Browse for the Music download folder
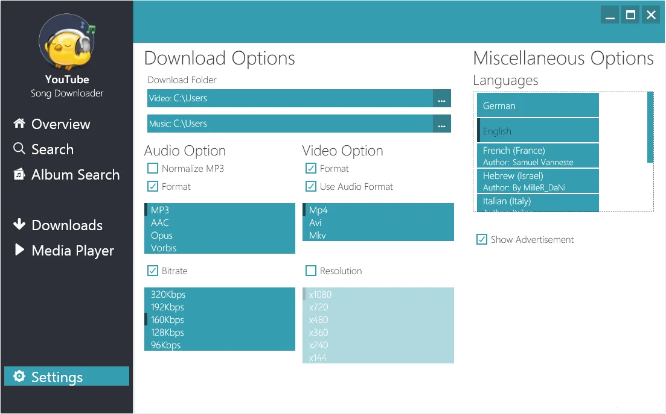The image size is (666, 414). tap(442, 124)
